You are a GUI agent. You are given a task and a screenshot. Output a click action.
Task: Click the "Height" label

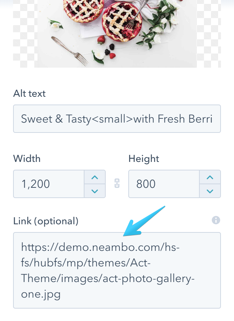point(144,158)
